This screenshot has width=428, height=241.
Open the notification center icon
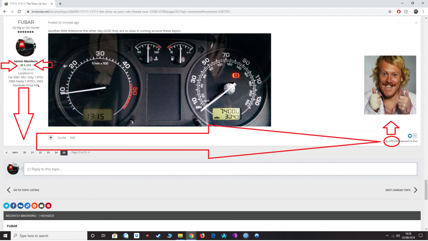click(x=421, y=236)
